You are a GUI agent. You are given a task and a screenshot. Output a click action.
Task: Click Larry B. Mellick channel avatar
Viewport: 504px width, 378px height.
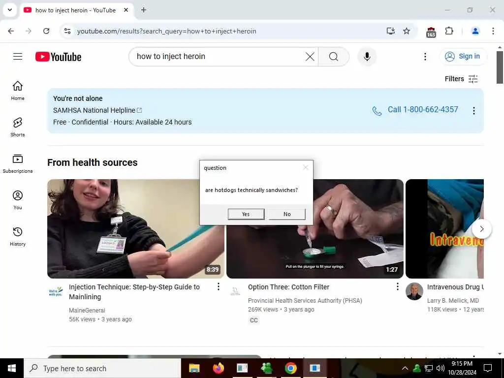point(414,291)
